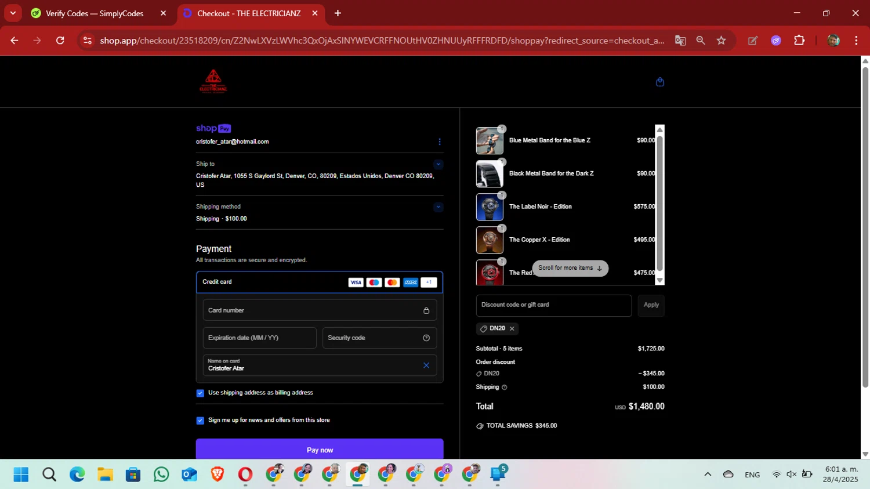
Task: Close the Verify Codes — SimplyCodes tab
Action: pos(163,13)
